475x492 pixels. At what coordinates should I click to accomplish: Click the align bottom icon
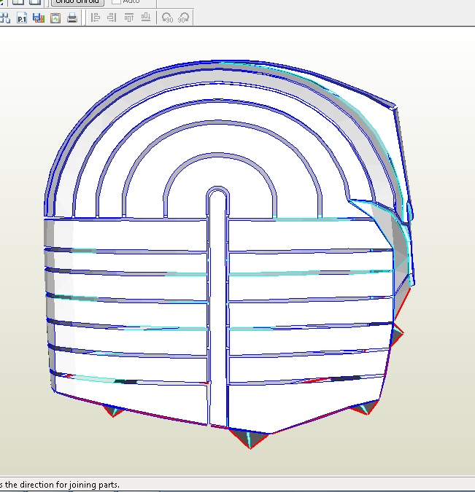tap(146, 17)
